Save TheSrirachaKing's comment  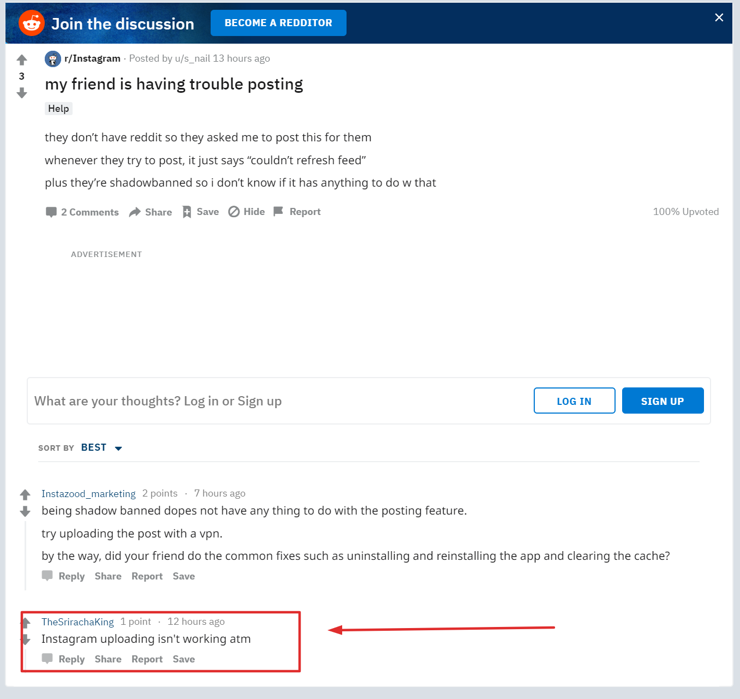point(184,659)
